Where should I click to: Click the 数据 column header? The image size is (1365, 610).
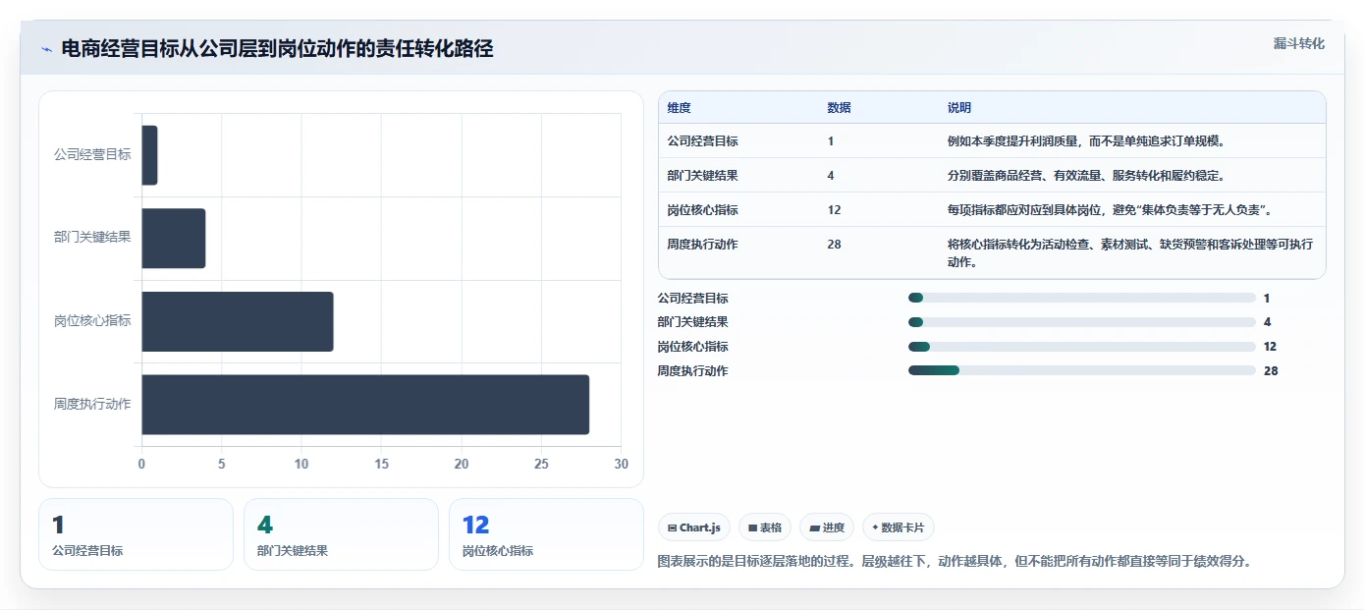point(840,108)
